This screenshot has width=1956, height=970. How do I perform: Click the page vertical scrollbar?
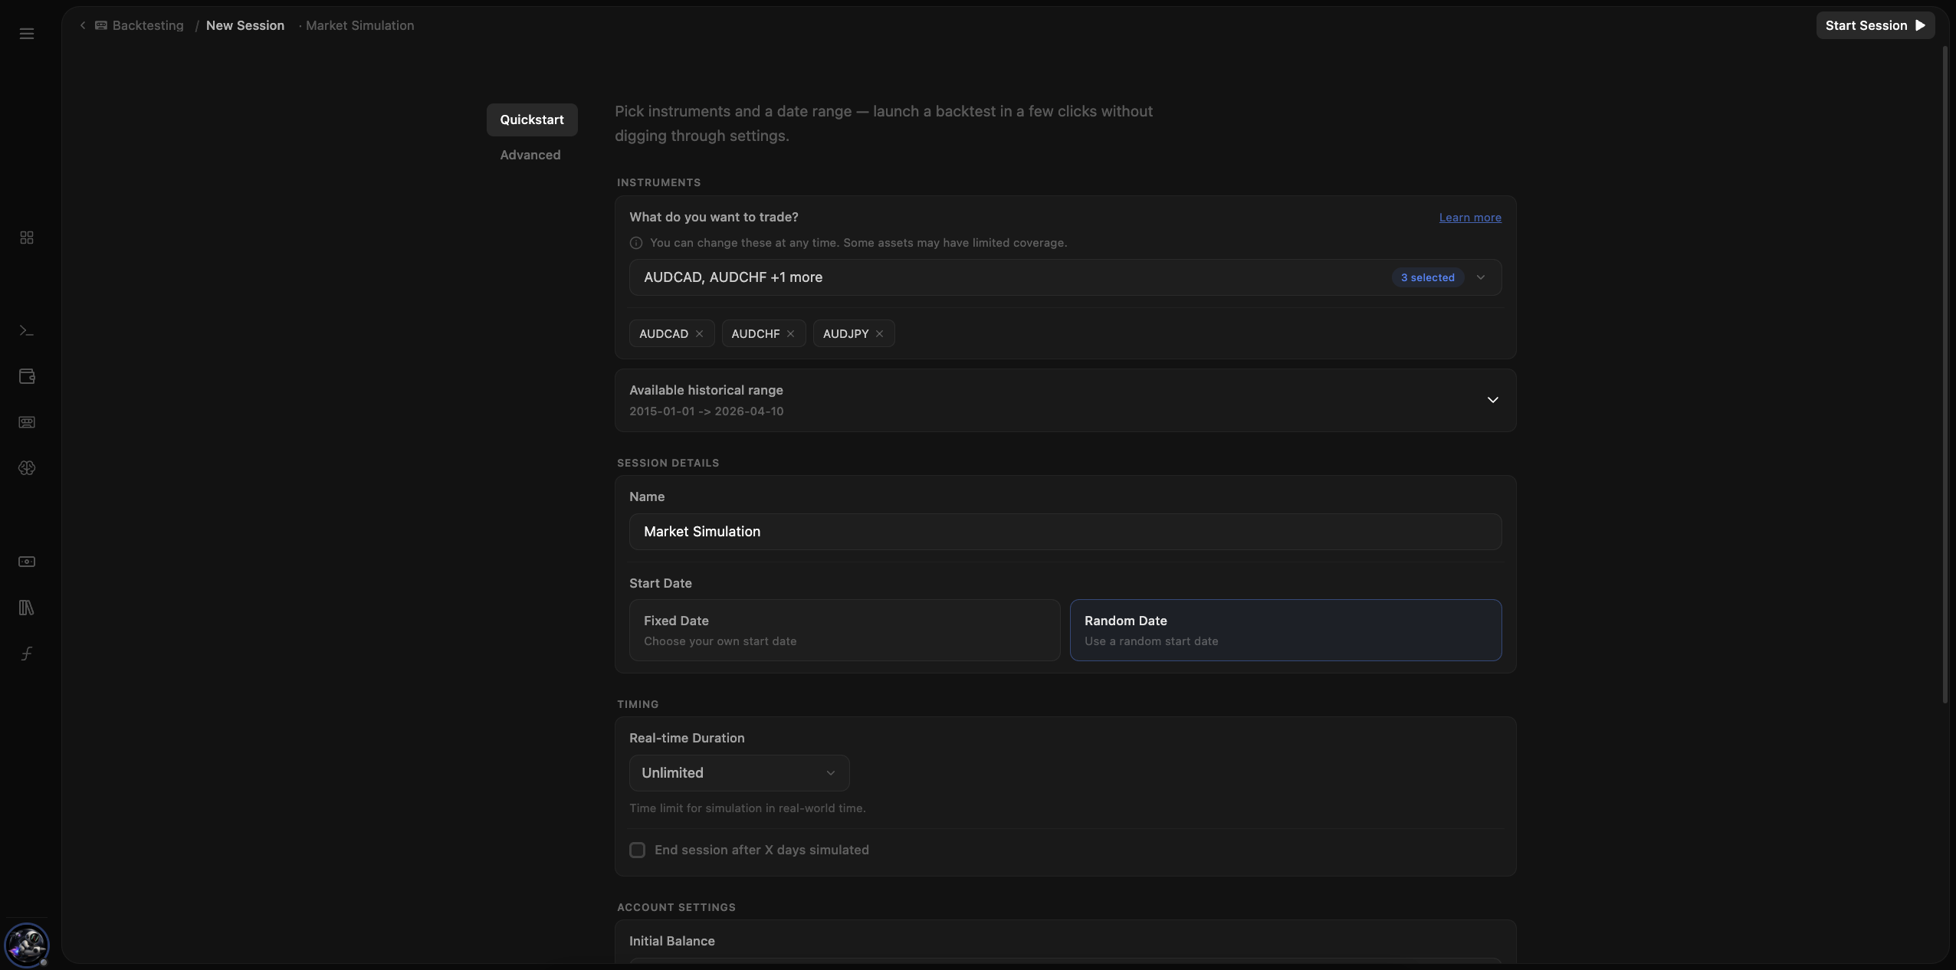point(1945,375)
